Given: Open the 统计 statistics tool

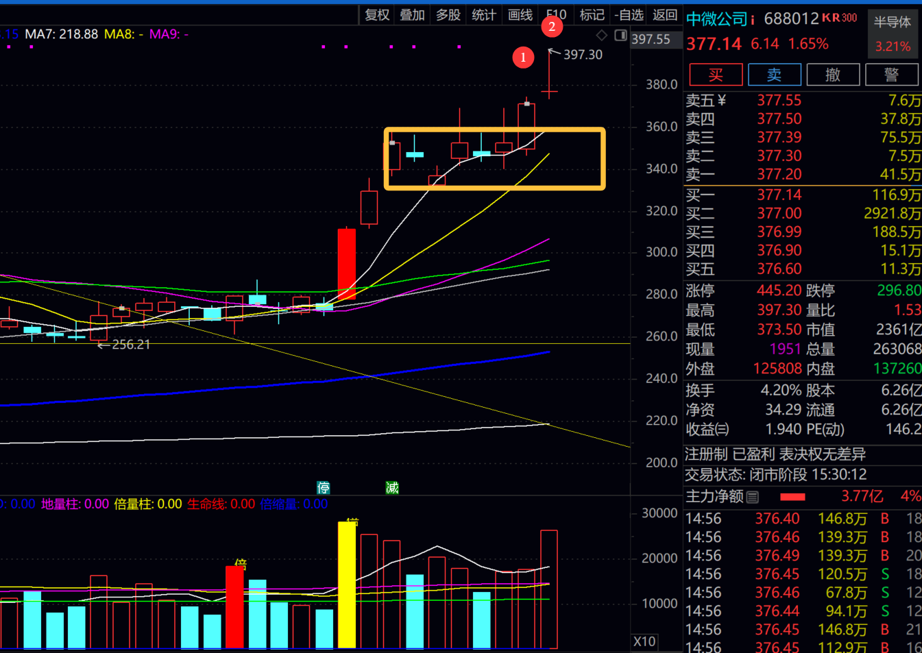Looking at the screenshot, I should coord(484,14).
